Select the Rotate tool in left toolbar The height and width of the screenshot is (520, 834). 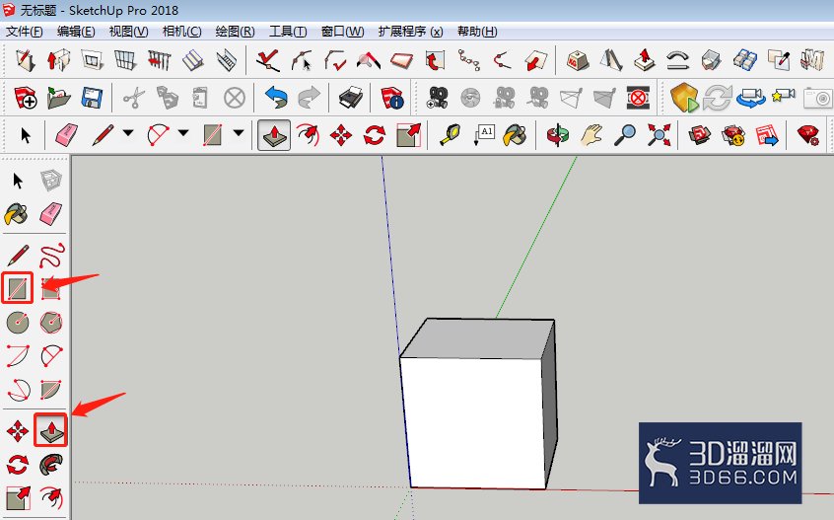click(x=18, y=465)
